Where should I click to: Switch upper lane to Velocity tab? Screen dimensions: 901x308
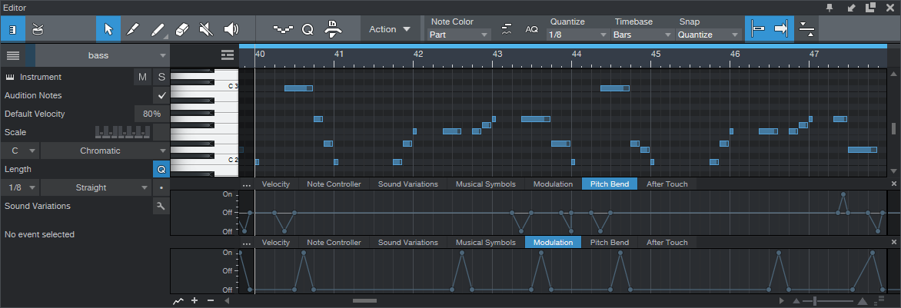point(275,184)
